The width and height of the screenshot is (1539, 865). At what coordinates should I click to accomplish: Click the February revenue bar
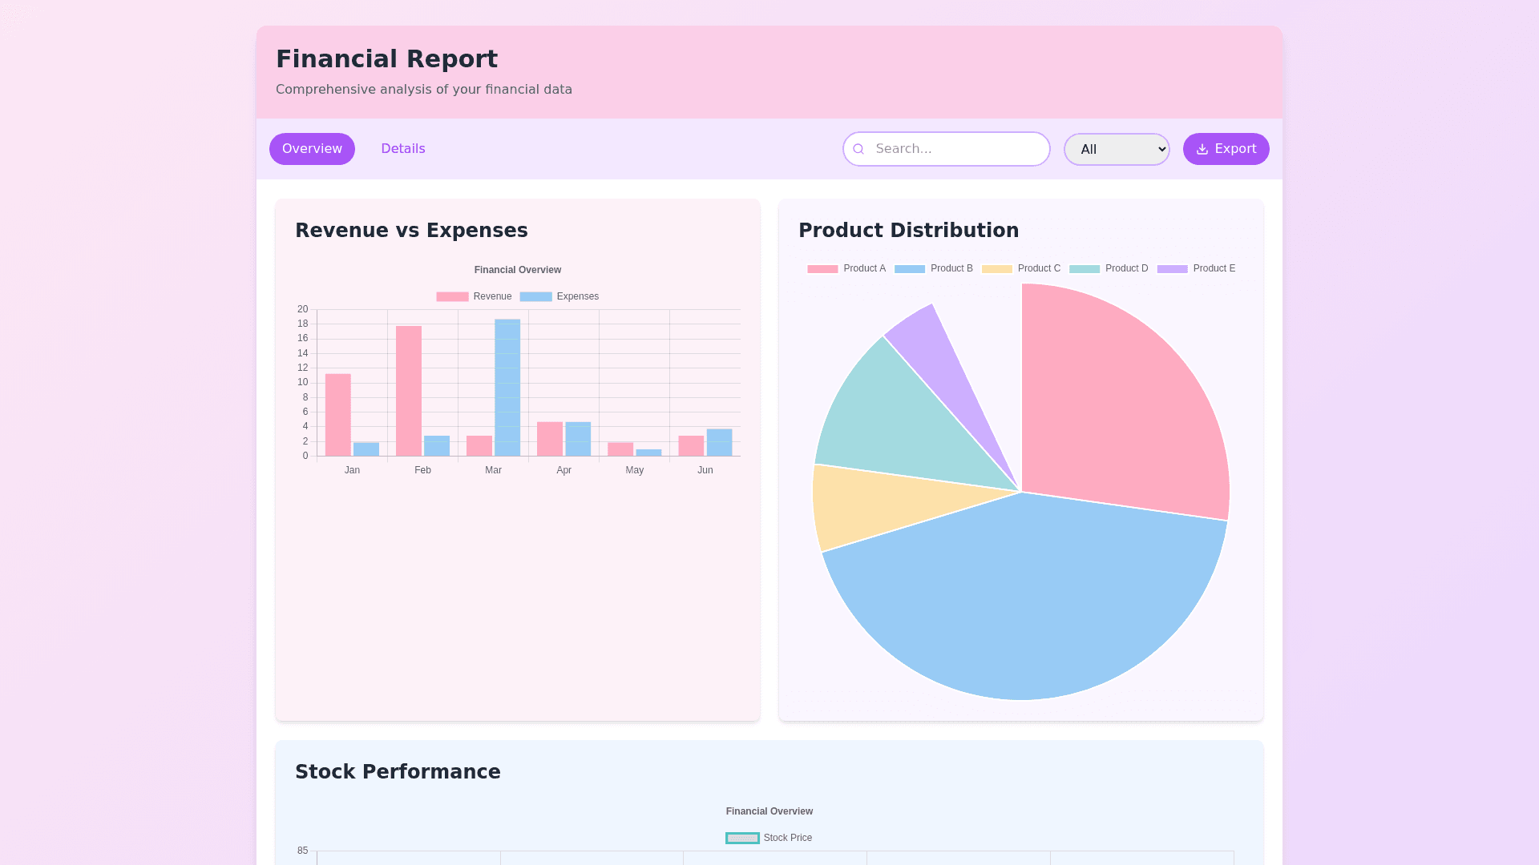click(x=409, y=391)
